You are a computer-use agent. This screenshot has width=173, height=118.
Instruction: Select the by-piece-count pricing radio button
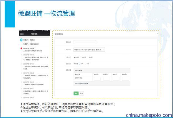pos(74,57)
